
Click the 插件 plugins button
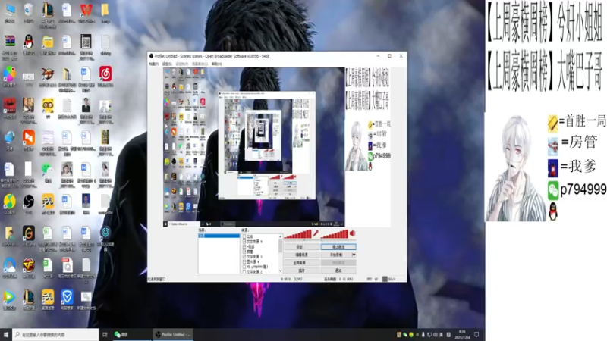tap(301, 271)
